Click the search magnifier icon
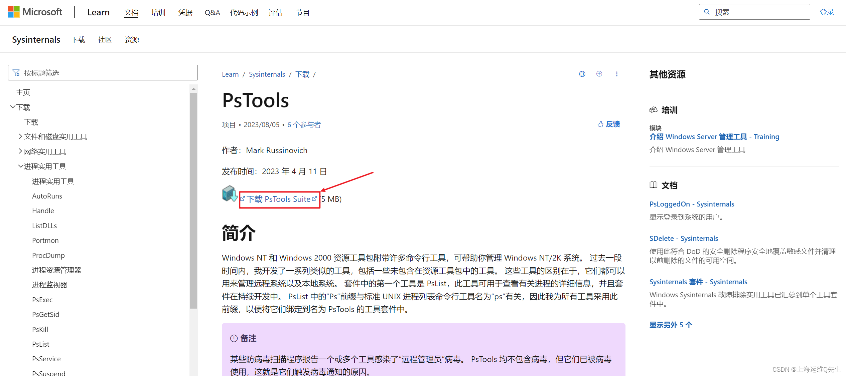The image size is (846, 376). [707, 12]
